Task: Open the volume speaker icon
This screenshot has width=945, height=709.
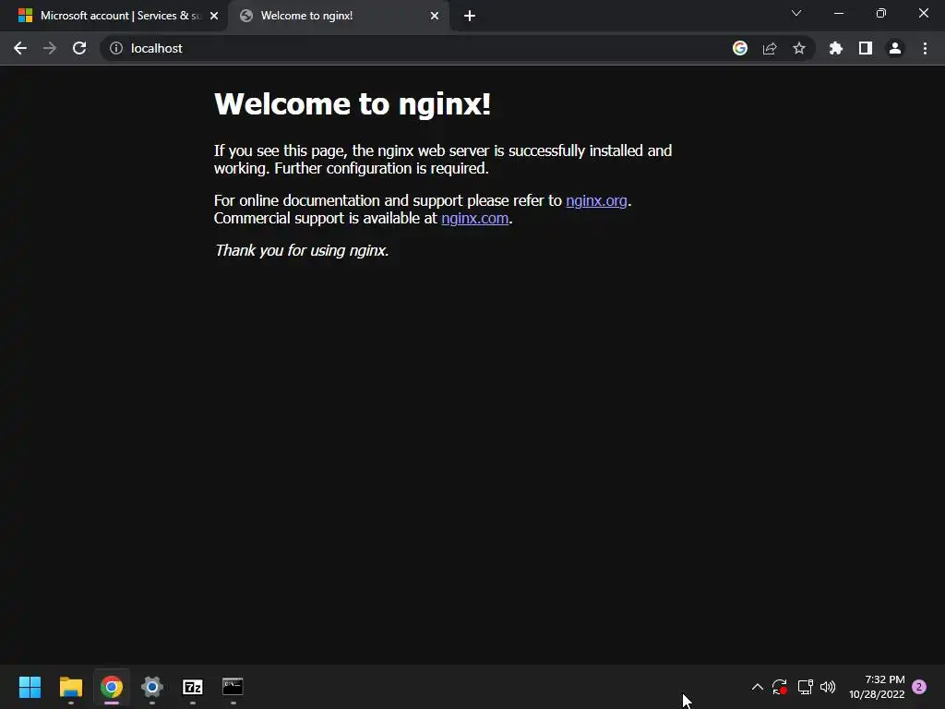Action: (828, 687)
